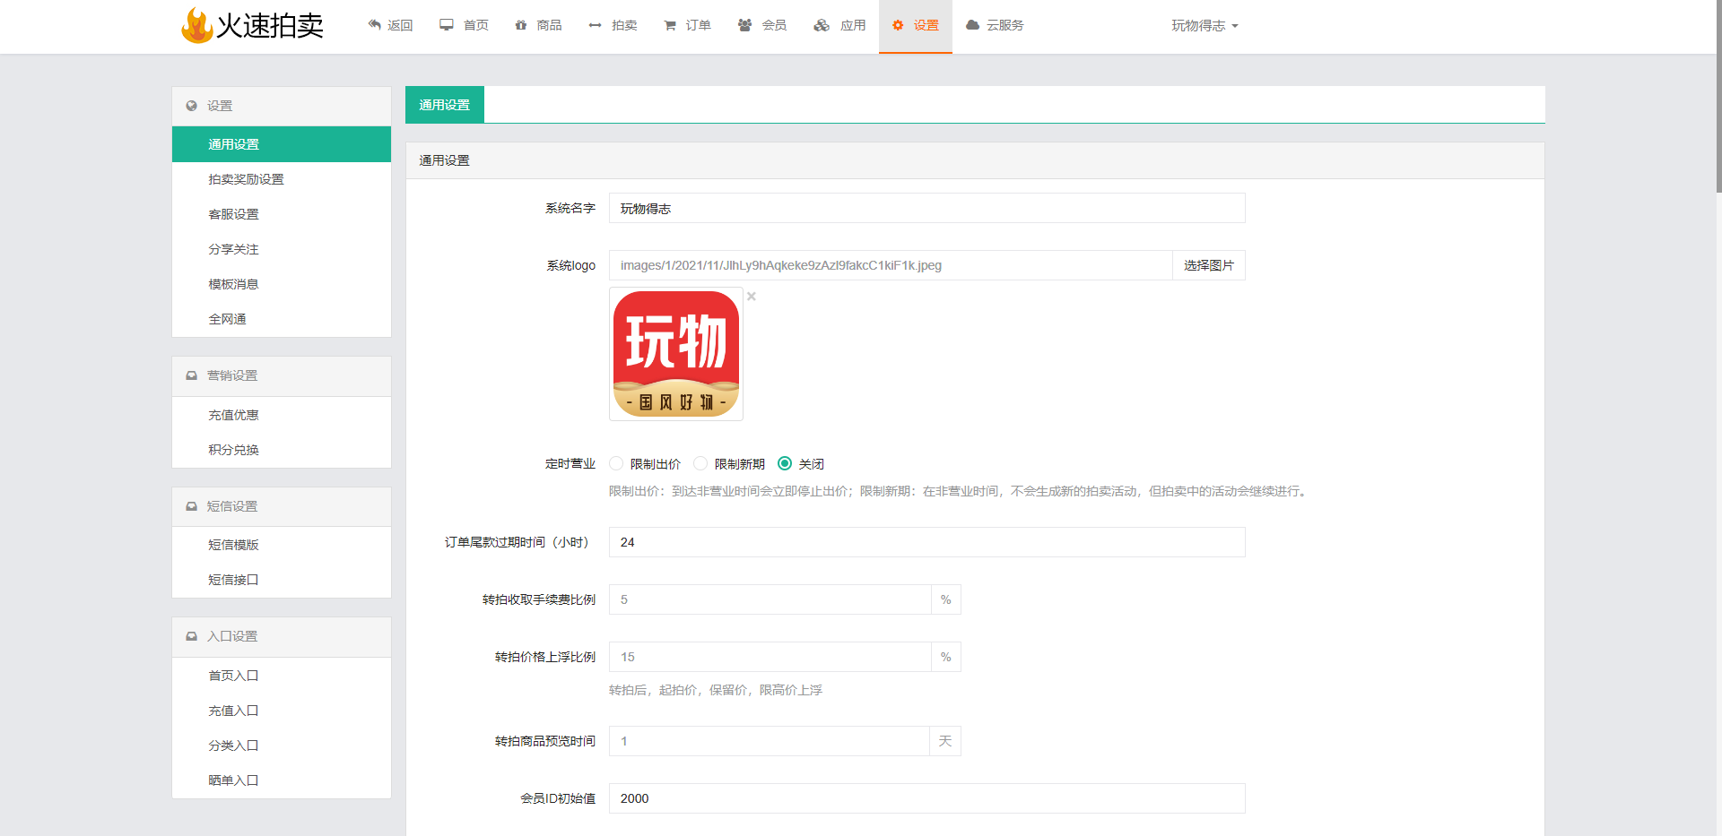Click the flame logo of 火速拍卖
Viewport: 1722px width, 836px height.
(196, 25)
